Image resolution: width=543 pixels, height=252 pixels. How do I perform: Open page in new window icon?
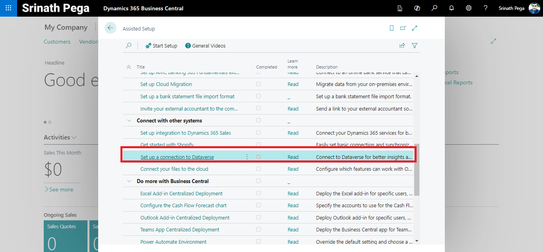(403, 28)
